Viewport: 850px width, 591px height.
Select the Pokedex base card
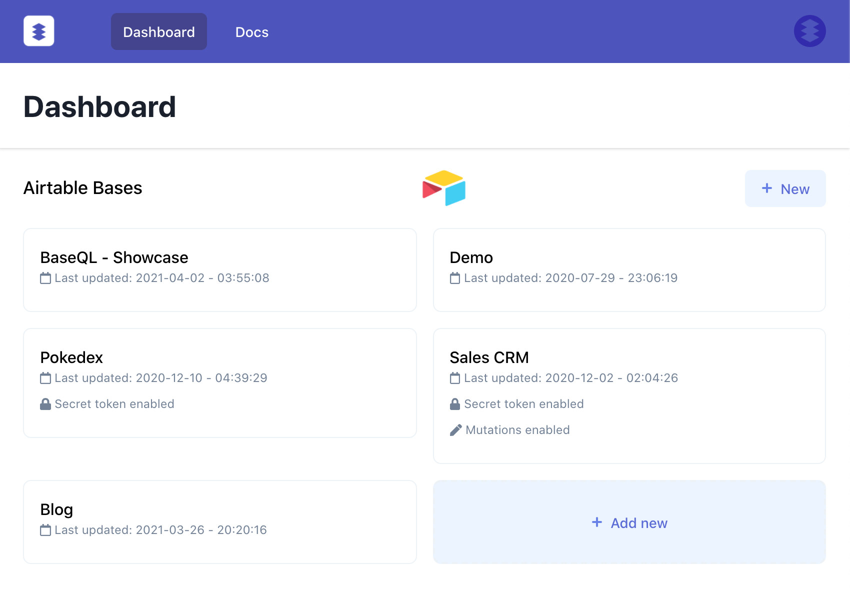point(219,383)
